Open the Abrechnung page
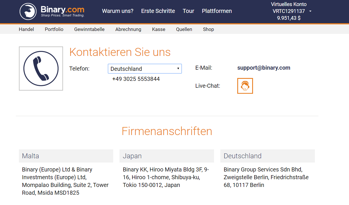This screenshot has height=205, width=349. pyautogui.click(x=128, y=29)
